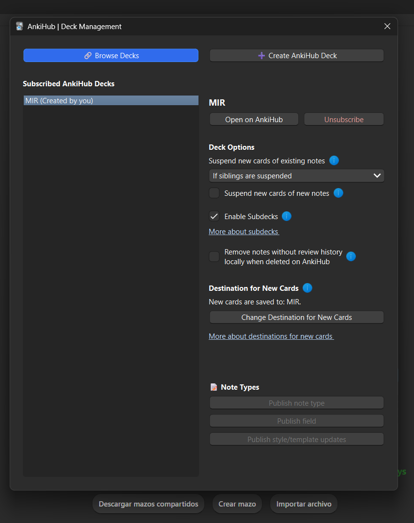Uncheck the Enable Subdecks checkbox
414x523 pixels.
coord(214,217)
